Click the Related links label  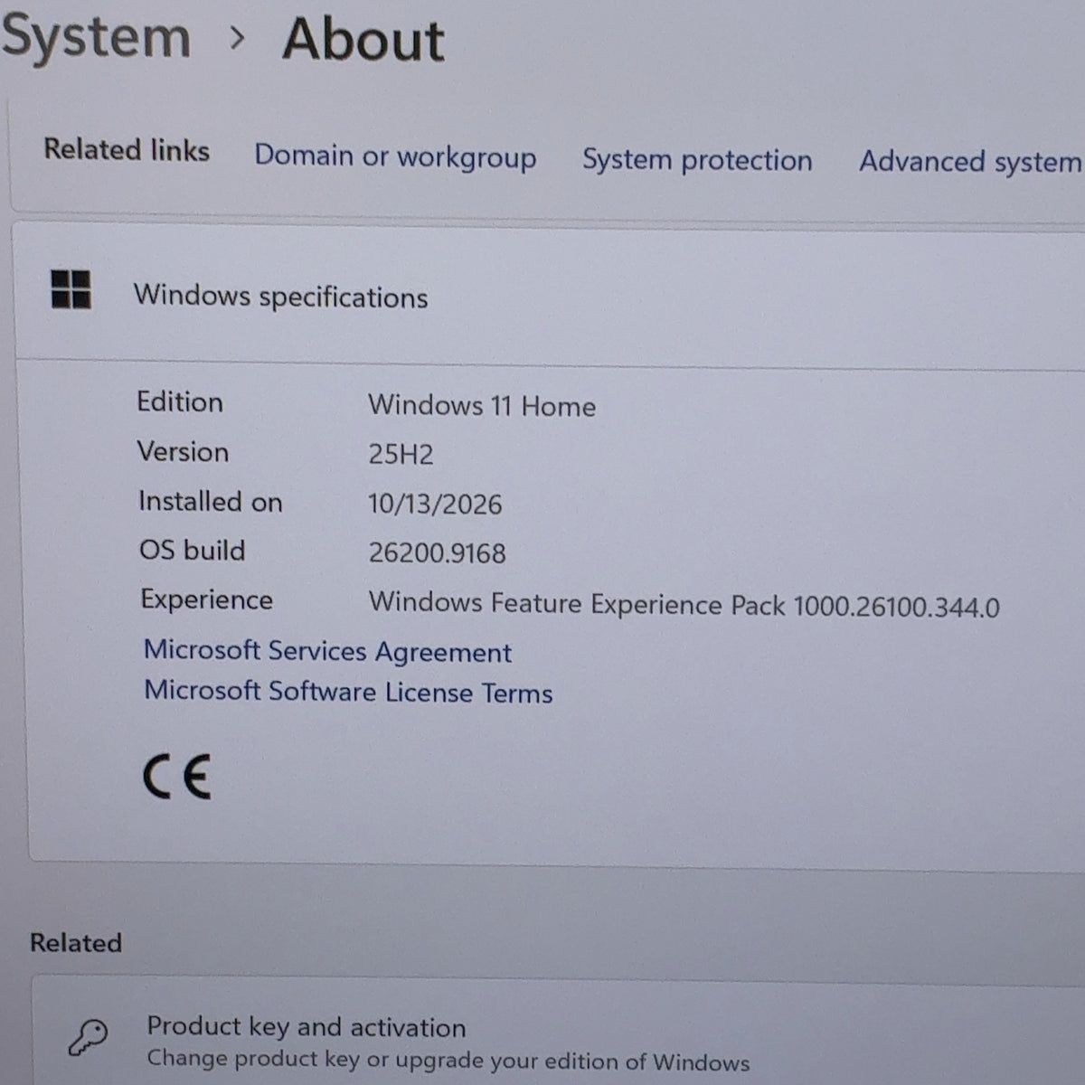tap(127, 149)
